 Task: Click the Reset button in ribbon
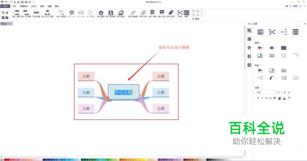196,19
